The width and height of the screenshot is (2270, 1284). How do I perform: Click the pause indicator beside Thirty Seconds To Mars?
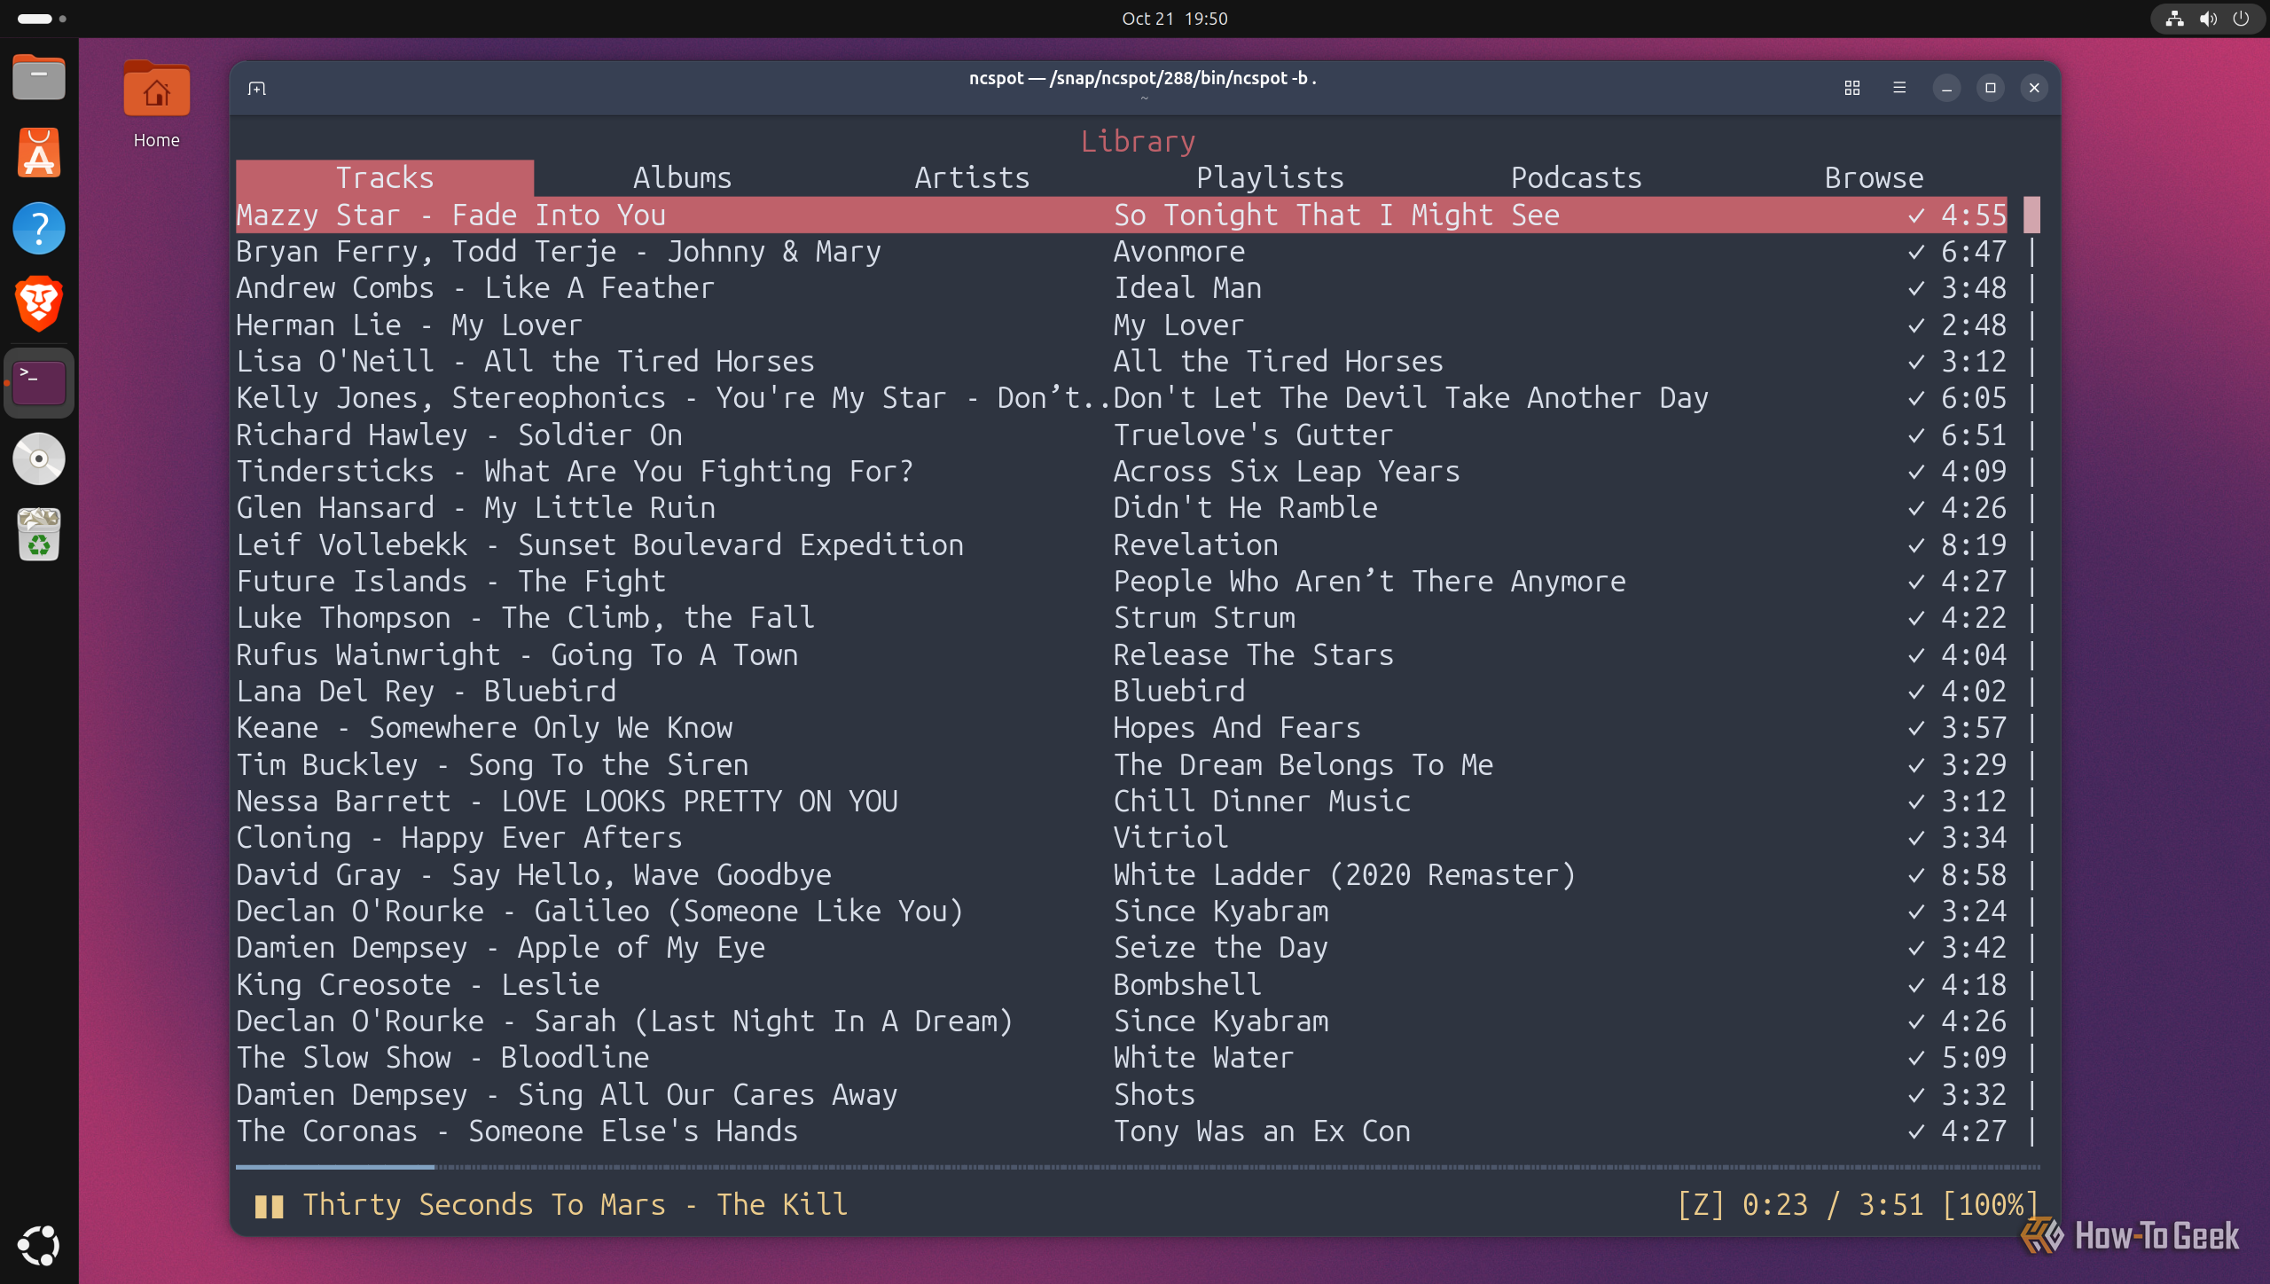(x=269, y=1206)
